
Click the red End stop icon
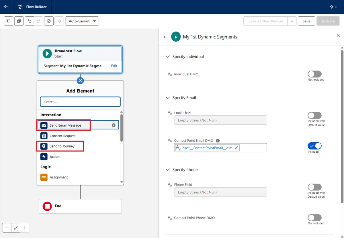pyautogui.click(x=47, y=206)
